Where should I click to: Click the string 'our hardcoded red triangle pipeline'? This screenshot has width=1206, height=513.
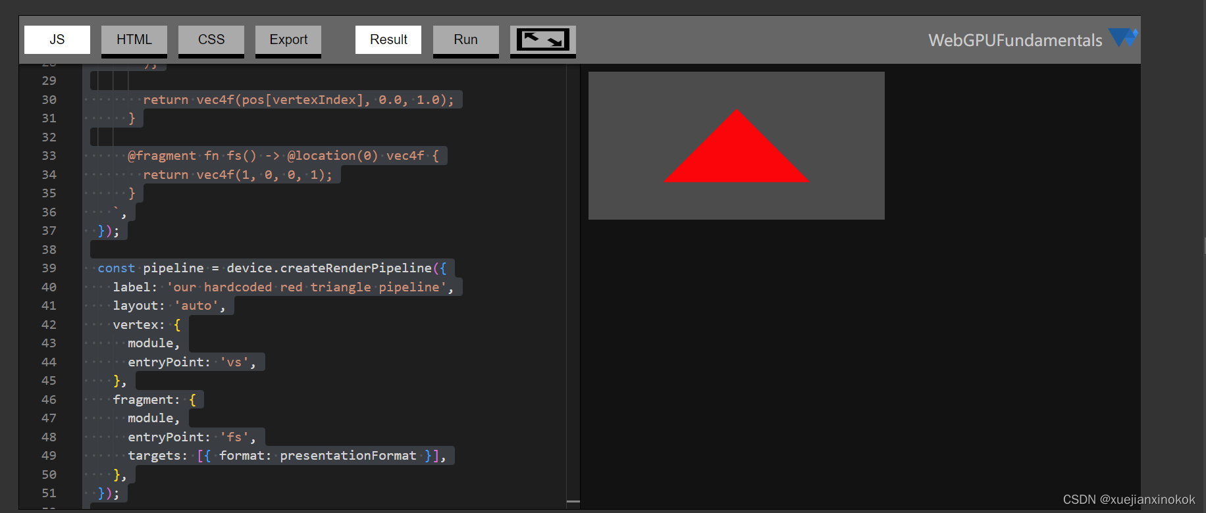306,287
